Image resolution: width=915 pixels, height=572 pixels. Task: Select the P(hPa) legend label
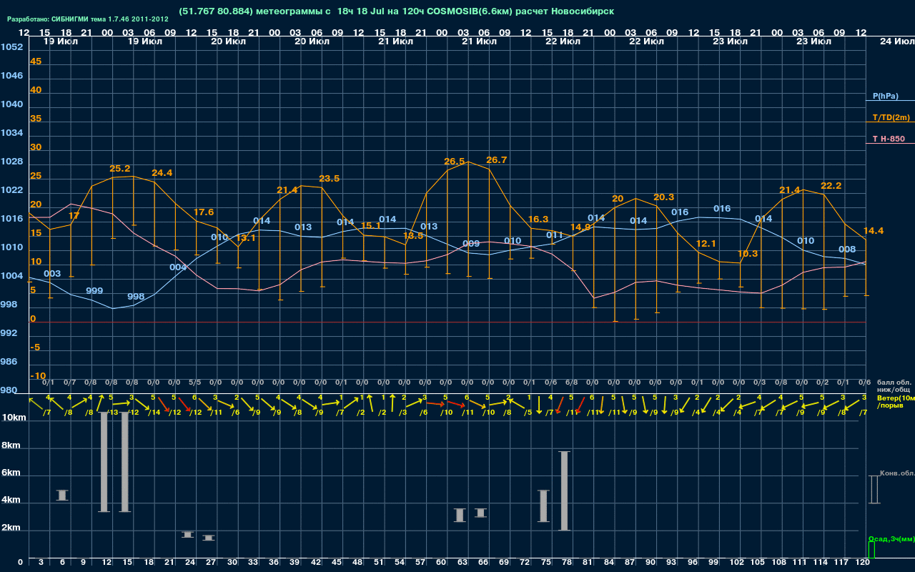(886, 96)
